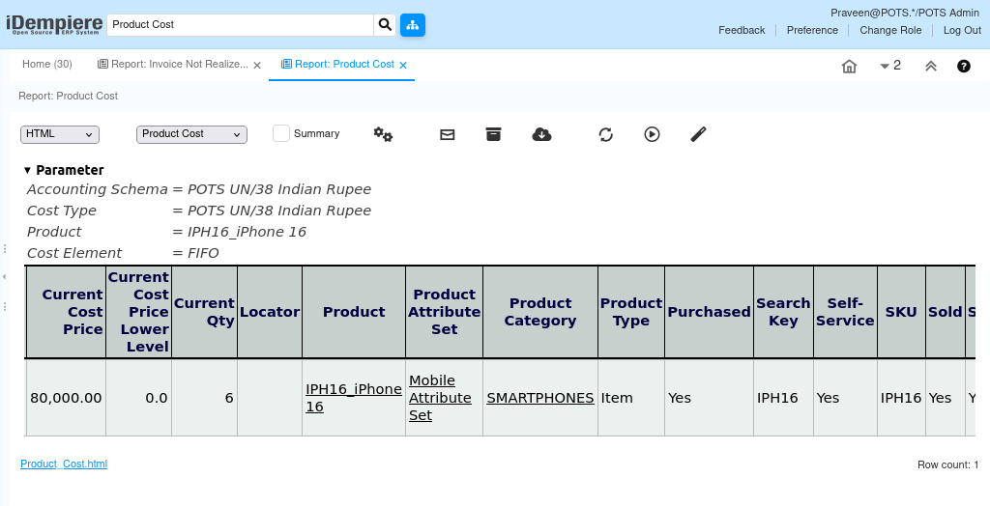Screen dimensions: 990x506
Task: Click the Product Category column header
Action: (x=539, y=312)
